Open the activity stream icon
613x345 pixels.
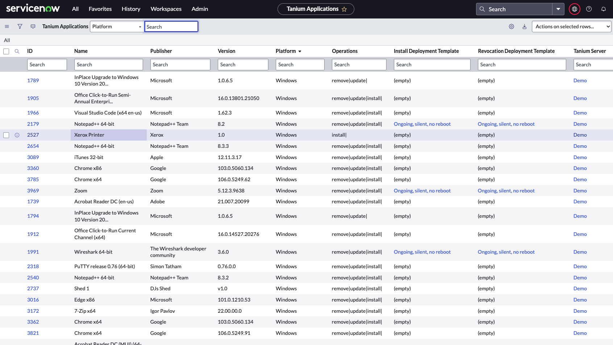pos(33,26)
